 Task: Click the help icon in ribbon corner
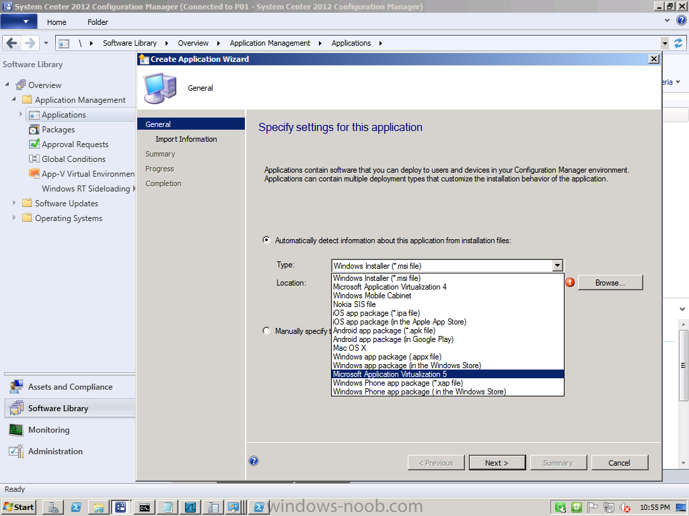(x=681, y=20)
